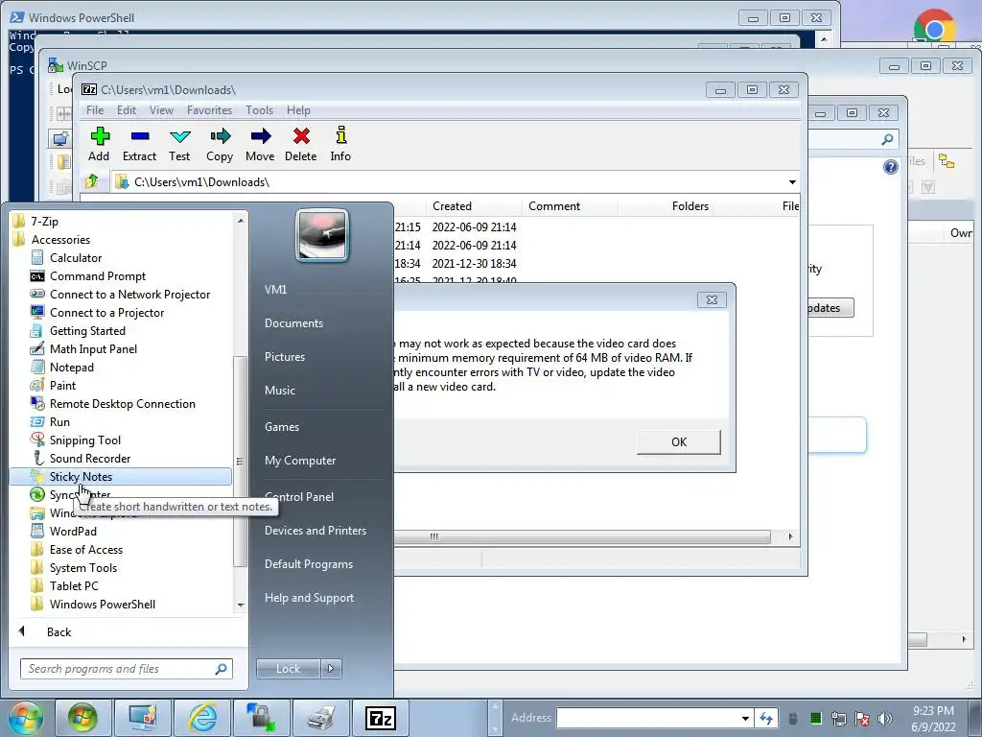
Task: Click the Comment column header
Action: click(570, 206)
